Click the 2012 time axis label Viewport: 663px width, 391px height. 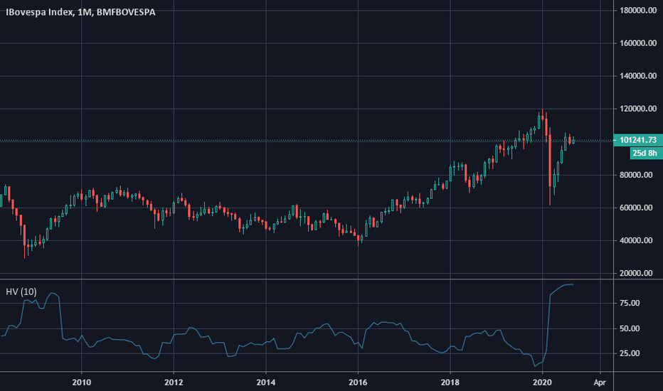(174, 382)
